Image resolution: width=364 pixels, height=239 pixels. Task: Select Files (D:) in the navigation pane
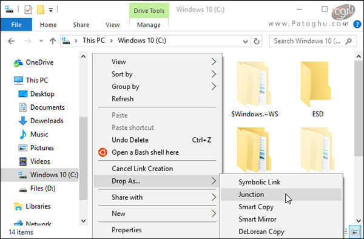(42, 188)
